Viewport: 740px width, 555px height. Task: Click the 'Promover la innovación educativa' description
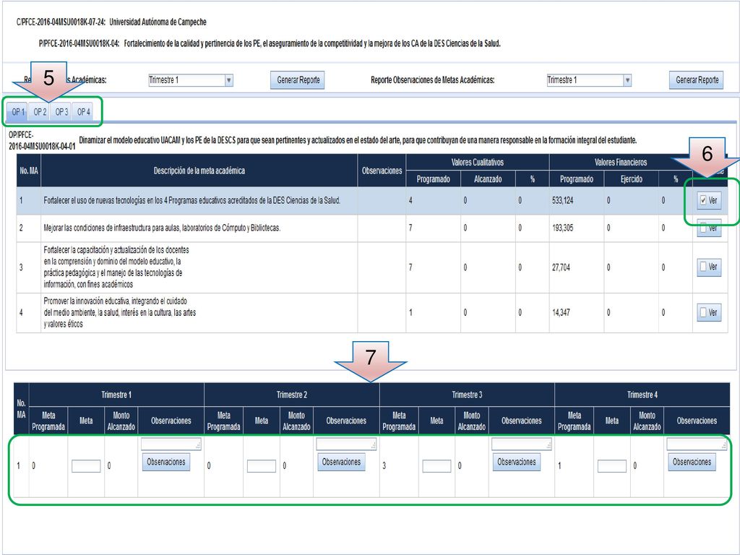(120, 312)
